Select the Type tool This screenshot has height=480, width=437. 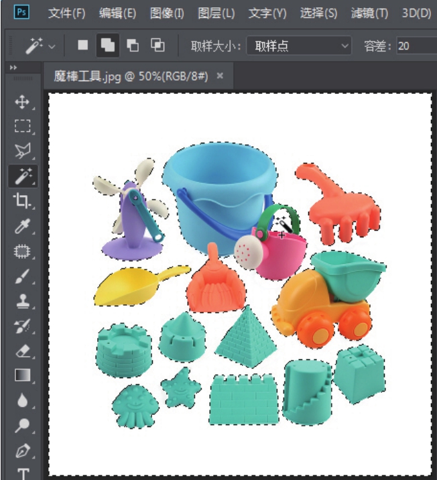pyautogui.click(x=23, y=474)
